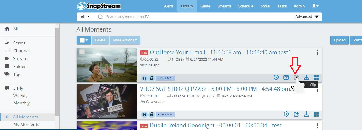Click the Stream camera icon

[x=7, y=58]
